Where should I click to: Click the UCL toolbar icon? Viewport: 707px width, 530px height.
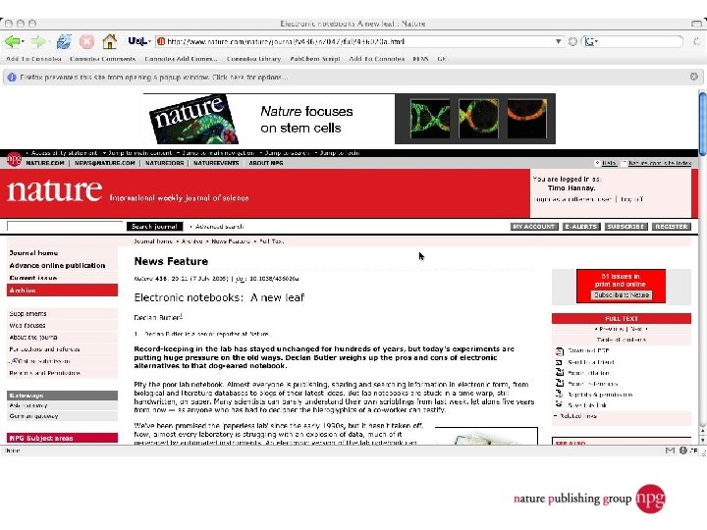click(x=137, y=41)
